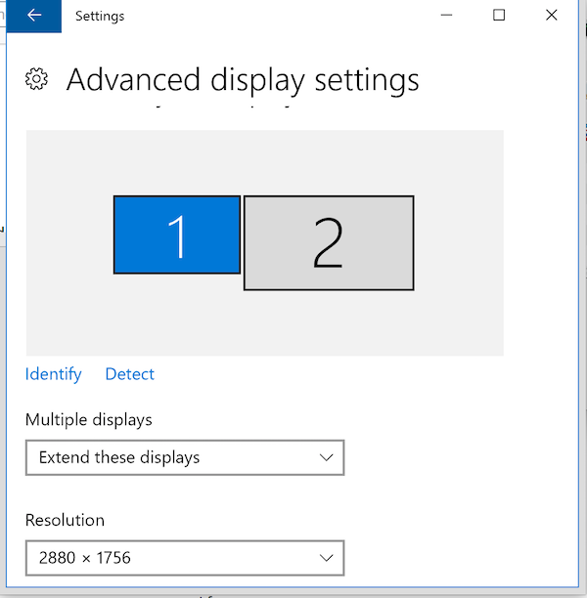
Task: Click the Resolution label
Action: [x=65, y=520]
